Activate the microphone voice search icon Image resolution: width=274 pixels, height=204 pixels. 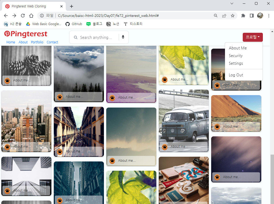point(123,37)
